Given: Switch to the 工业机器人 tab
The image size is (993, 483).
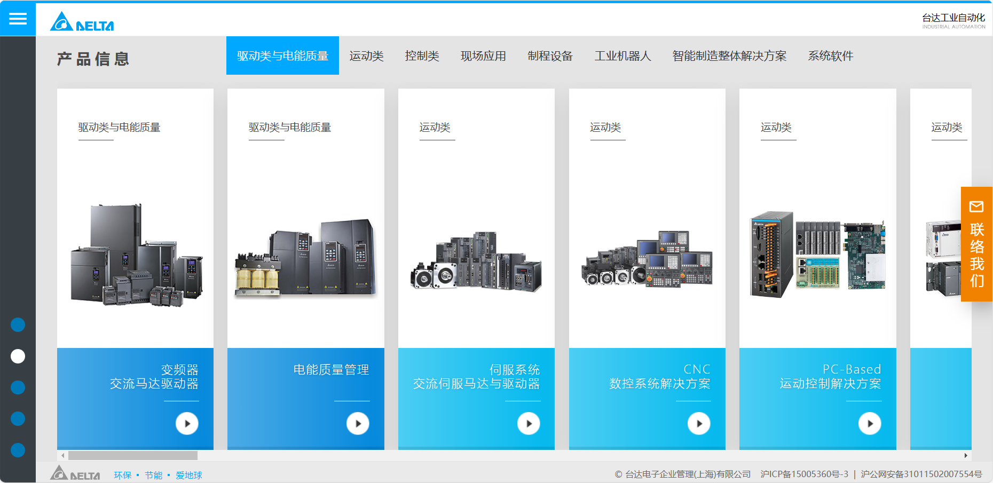Looking at the screenshot, I should tap(622, 56).
